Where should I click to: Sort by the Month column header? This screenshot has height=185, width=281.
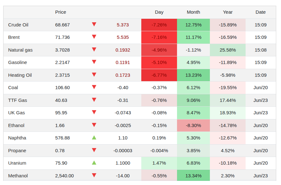coord(193,12)
